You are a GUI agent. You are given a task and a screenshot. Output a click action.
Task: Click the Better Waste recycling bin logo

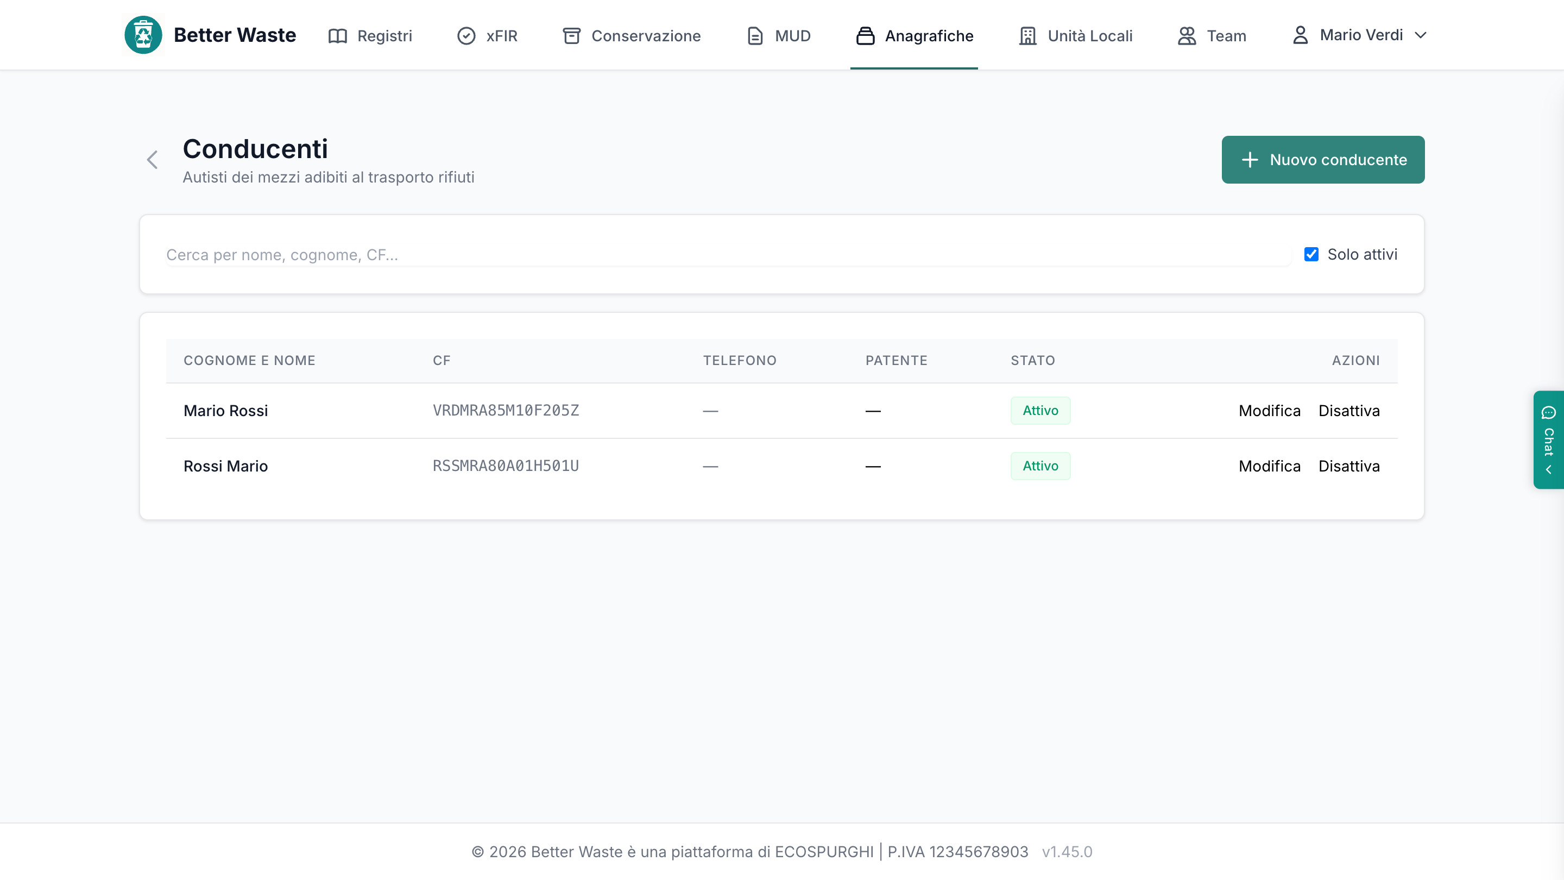pyautogui.click(x=143, y=35)
